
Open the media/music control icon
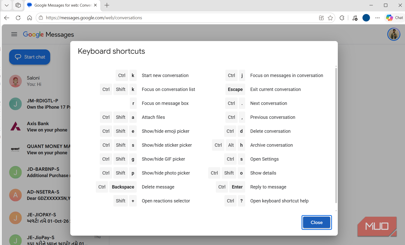pos(355,18)
